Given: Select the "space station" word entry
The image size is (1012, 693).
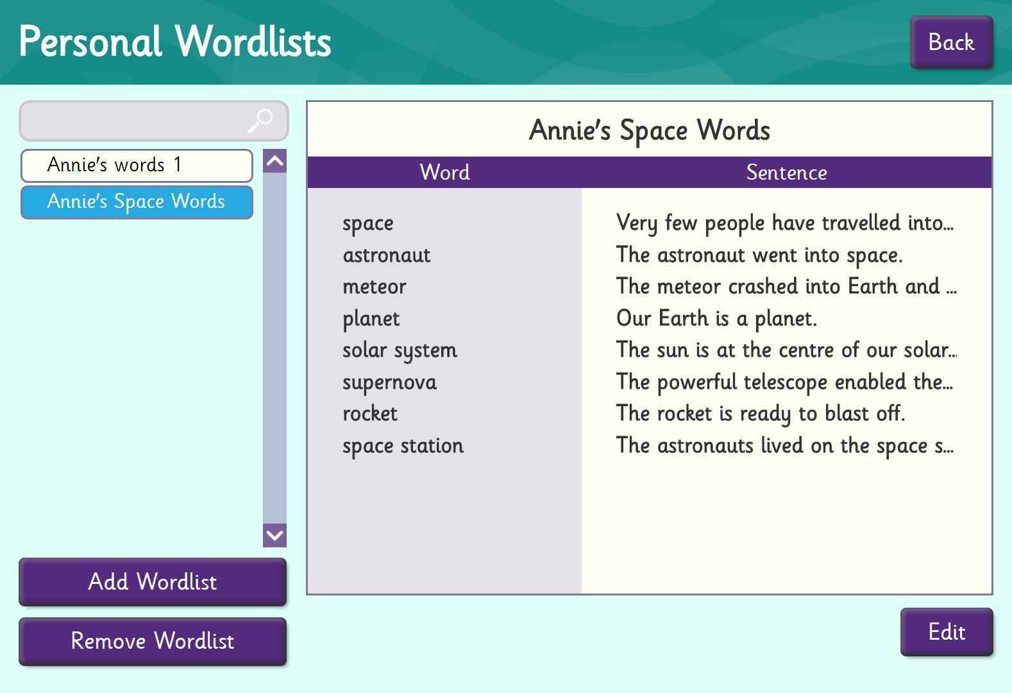Looking at the screenshot, I should [x=403, y=446].
